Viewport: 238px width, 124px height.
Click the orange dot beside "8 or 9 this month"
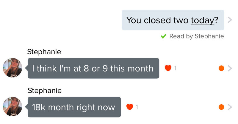pyautogui.click(x=221, y=68)
